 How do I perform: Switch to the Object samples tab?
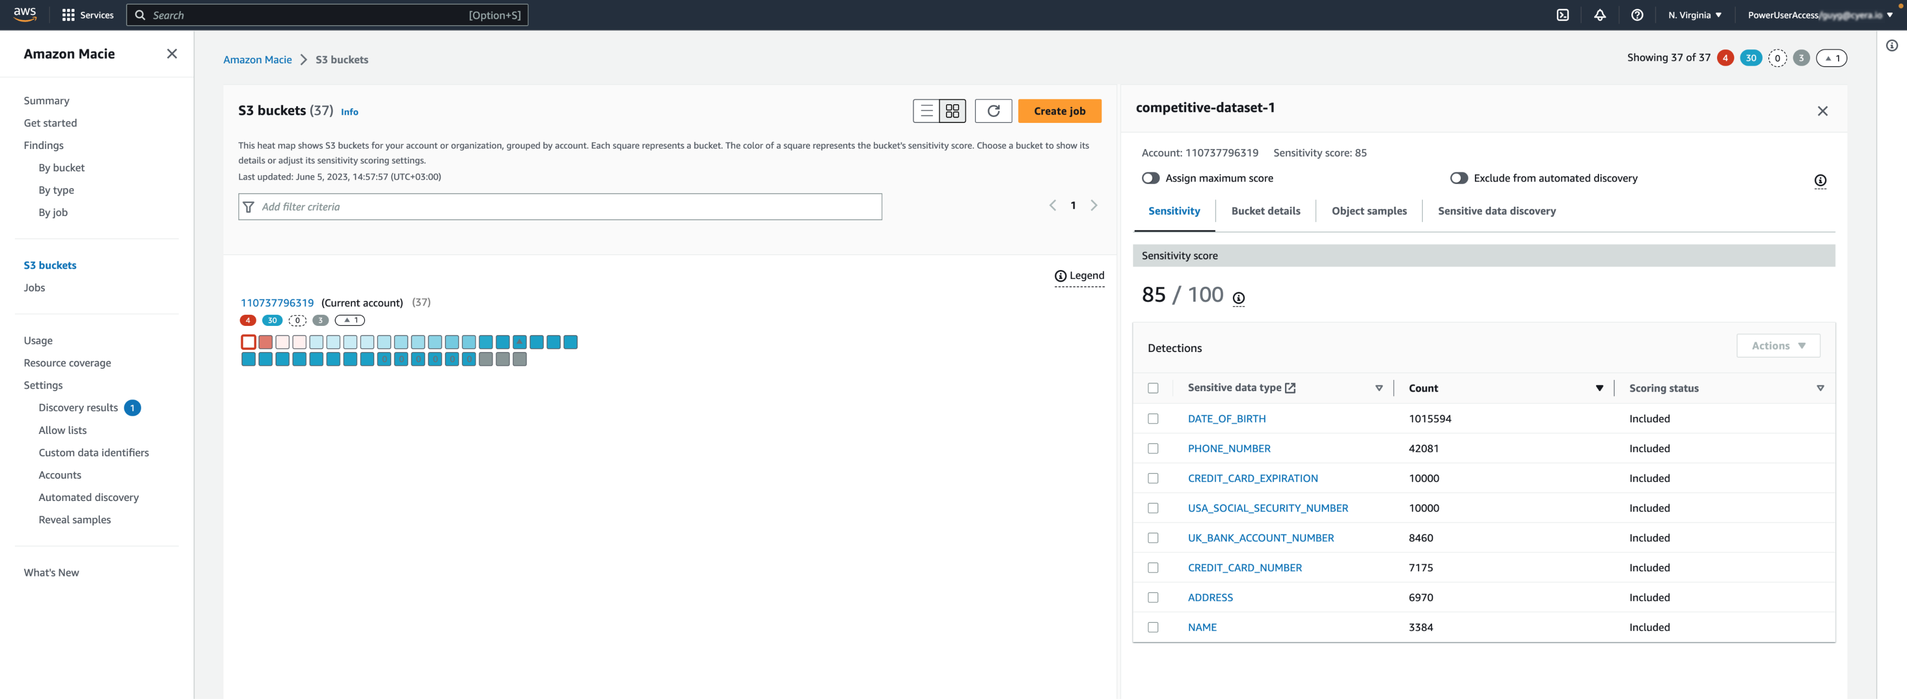[1368, 210]
